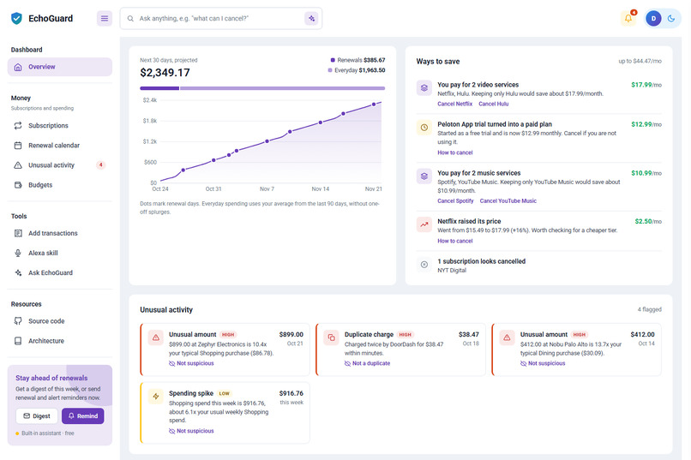Screen dimensions: 691x460
Task: Click the Source code GitHub icon
Action: coord(18,321)
